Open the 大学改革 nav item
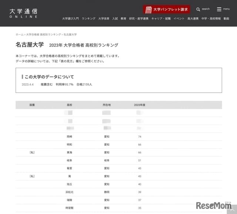The height and width of the screenshot is (214, 237). tap(104, 19)
